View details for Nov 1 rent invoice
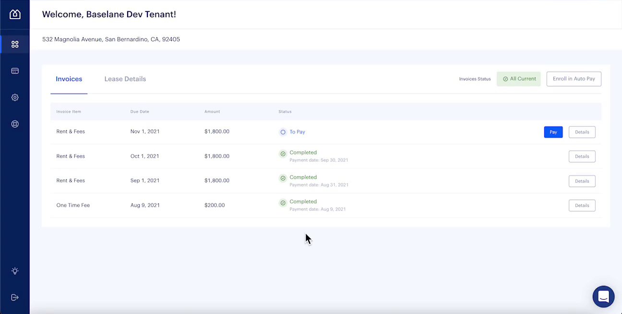 click(582, 132)
